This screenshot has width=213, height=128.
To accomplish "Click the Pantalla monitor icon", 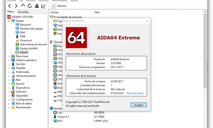I will (x=13, y=68).
